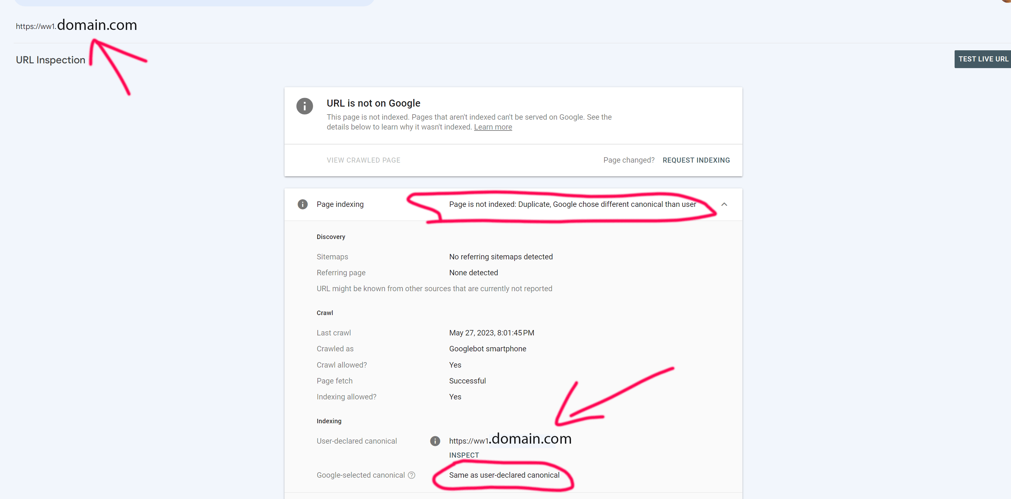Click the help icon beside Google-selected canonical

click(411, 475)
